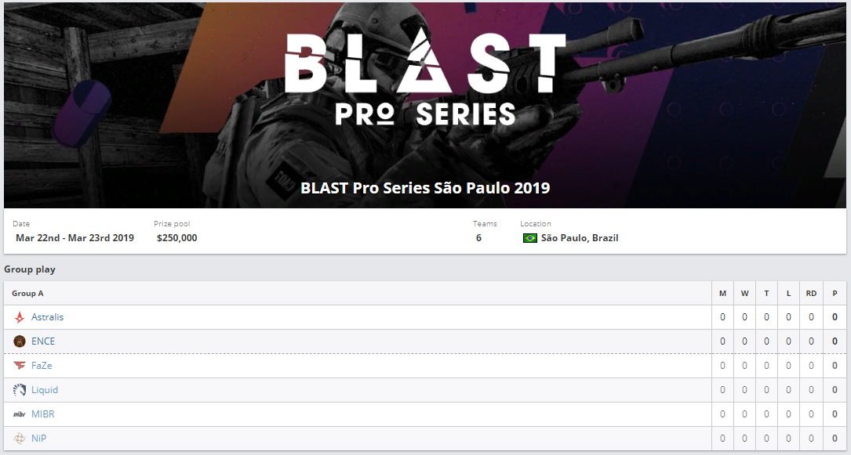This screenshot has height=455, width=851.
Task: Click the BLAST Pro Series São Paulo 2019 title
Action: point(425,188)
